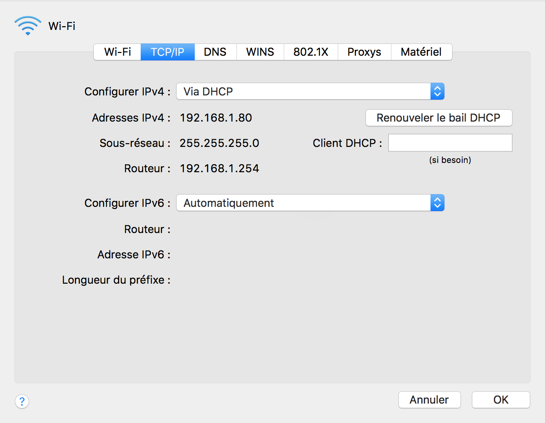
Task: Switch to the DNS tab
Action: (x=215, y=52)
